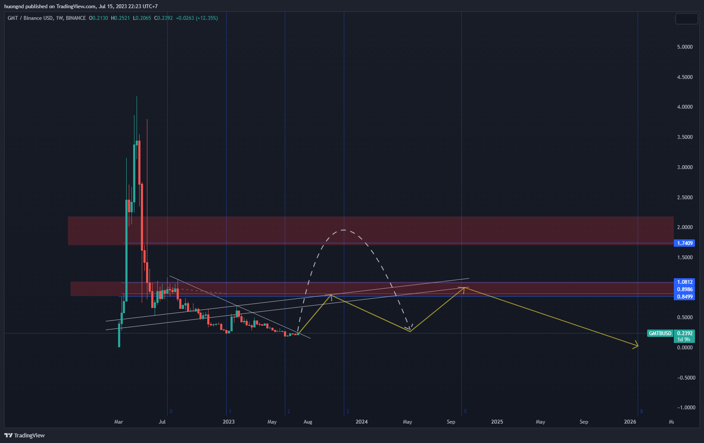Click the 4.5000 price axis label
The image size is (704, 443).
685,77
